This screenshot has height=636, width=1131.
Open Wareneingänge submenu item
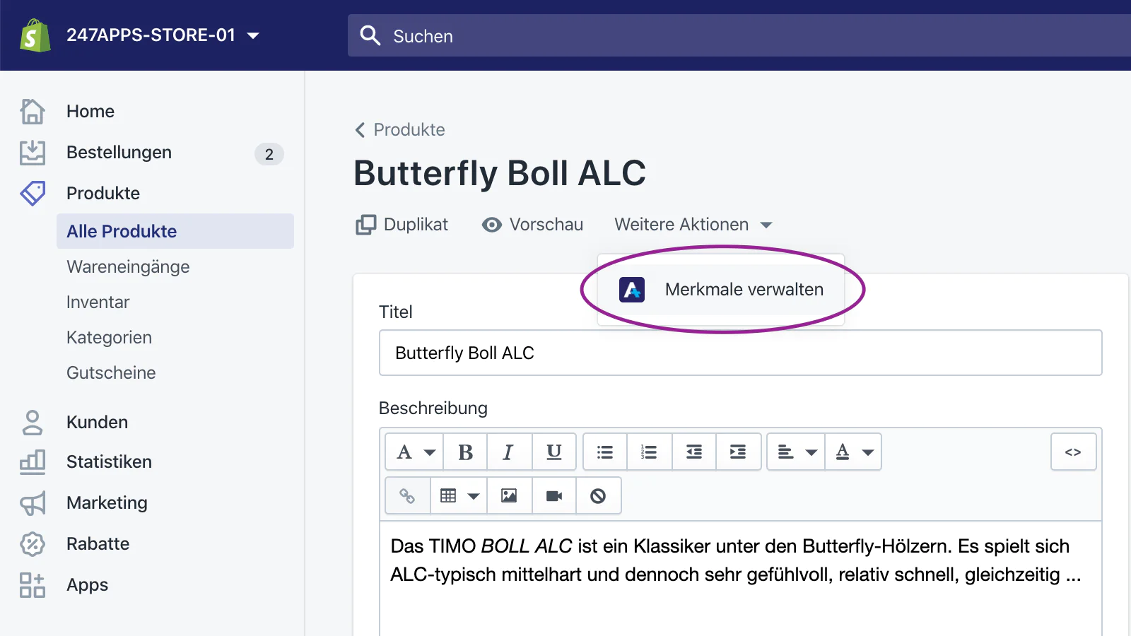coord(128,267)
